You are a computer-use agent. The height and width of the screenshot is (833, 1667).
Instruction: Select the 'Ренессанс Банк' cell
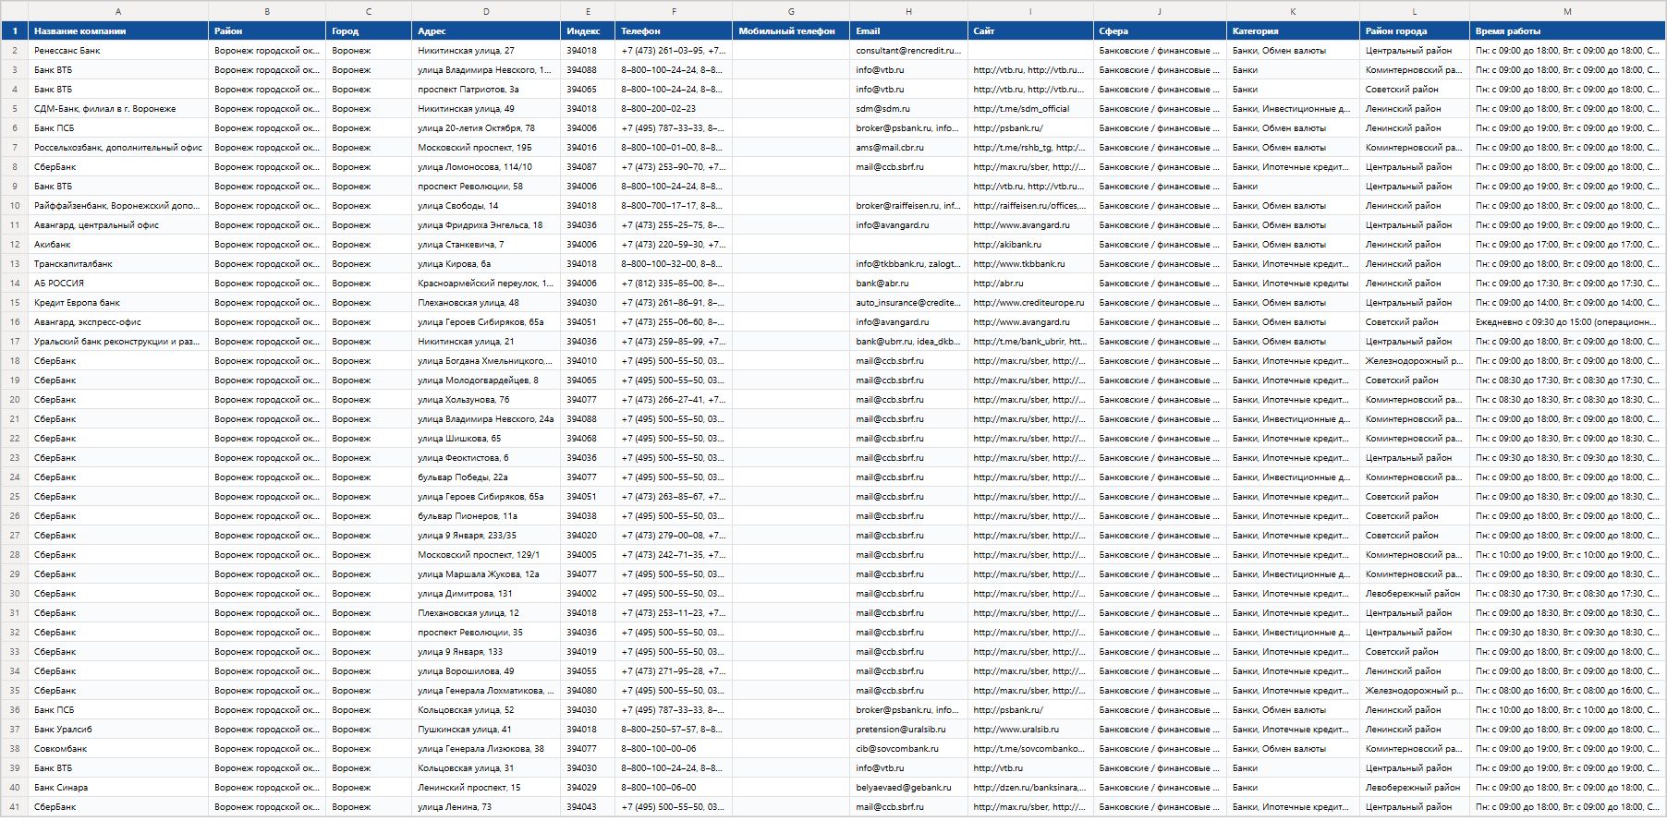click(x=118, y=51)
